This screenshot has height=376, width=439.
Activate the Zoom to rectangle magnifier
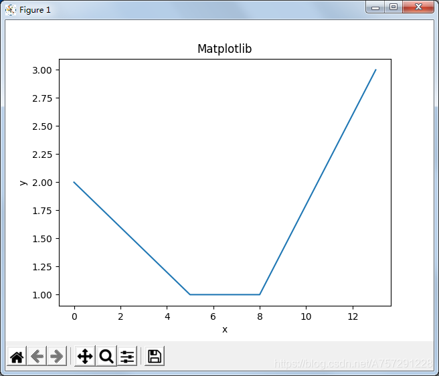click(x=106, y=356)
